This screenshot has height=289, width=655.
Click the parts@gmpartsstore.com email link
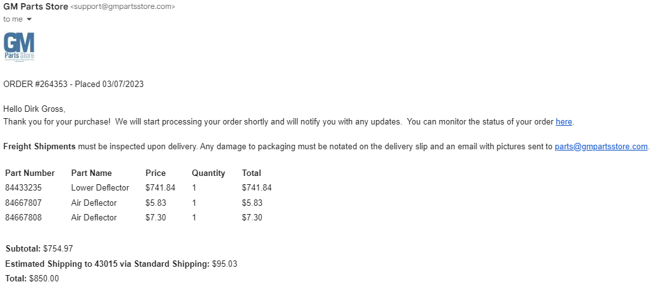[601, 146]
